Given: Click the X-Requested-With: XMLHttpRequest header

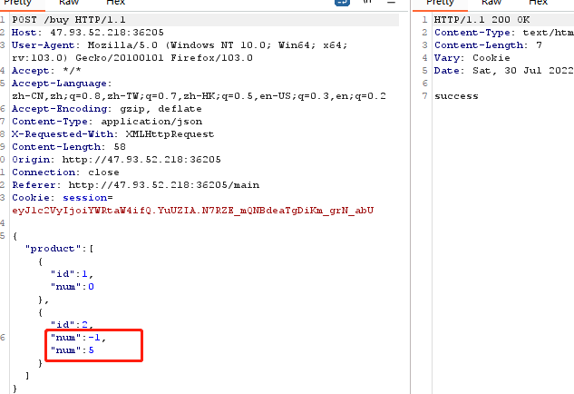Looking at the screenshot, I should [x=112, y=134].
